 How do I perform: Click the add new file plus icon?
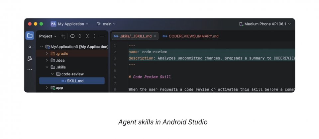point(63,36)
